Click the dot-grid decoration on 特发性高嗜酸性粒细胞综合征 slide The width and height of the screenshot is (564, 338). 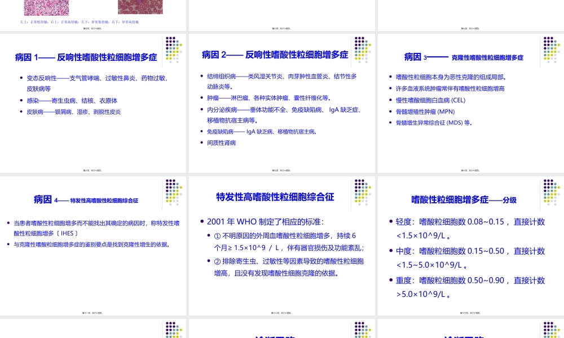click(360, 193)
